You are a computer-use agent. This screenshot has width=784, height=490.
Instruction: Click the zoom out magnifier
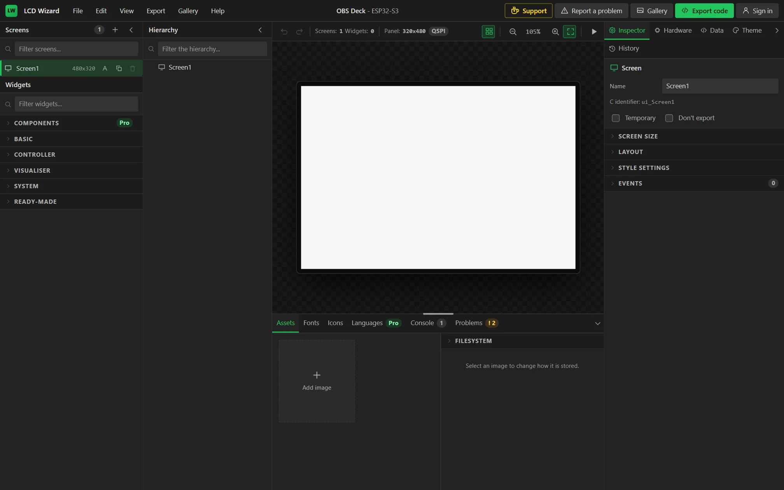pos(513,31)
